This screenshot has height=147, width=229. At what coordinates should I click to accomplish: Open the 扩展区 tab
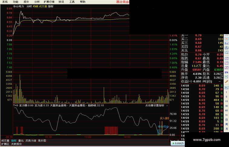pyautogui.click(x=5, y=144)
